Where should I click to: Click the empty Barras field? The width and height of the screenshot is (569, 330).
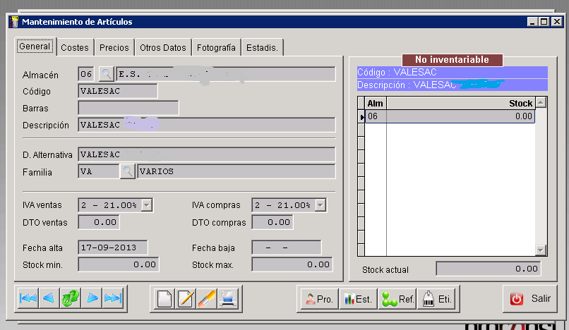(128, 108)
